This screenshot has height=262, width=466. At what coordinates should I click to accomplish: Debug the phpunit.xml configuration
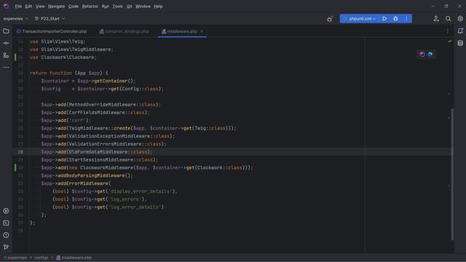point(395,19)
